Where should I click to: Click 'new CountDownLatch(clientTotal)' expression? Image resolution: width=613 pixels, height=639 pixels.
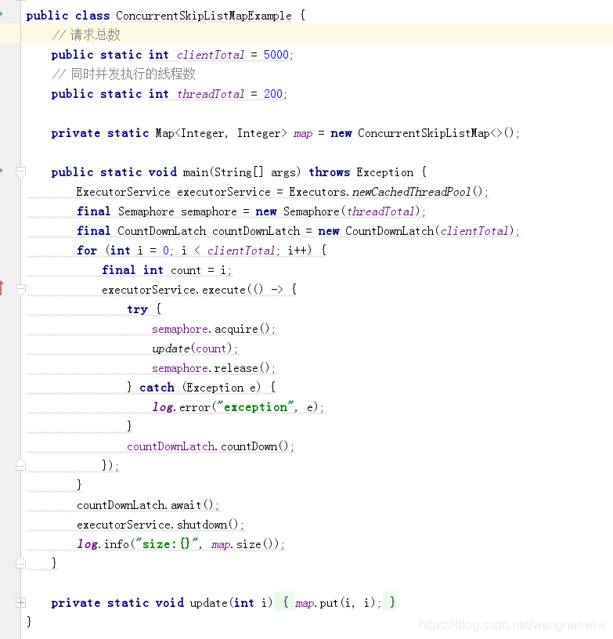[416, 231]
